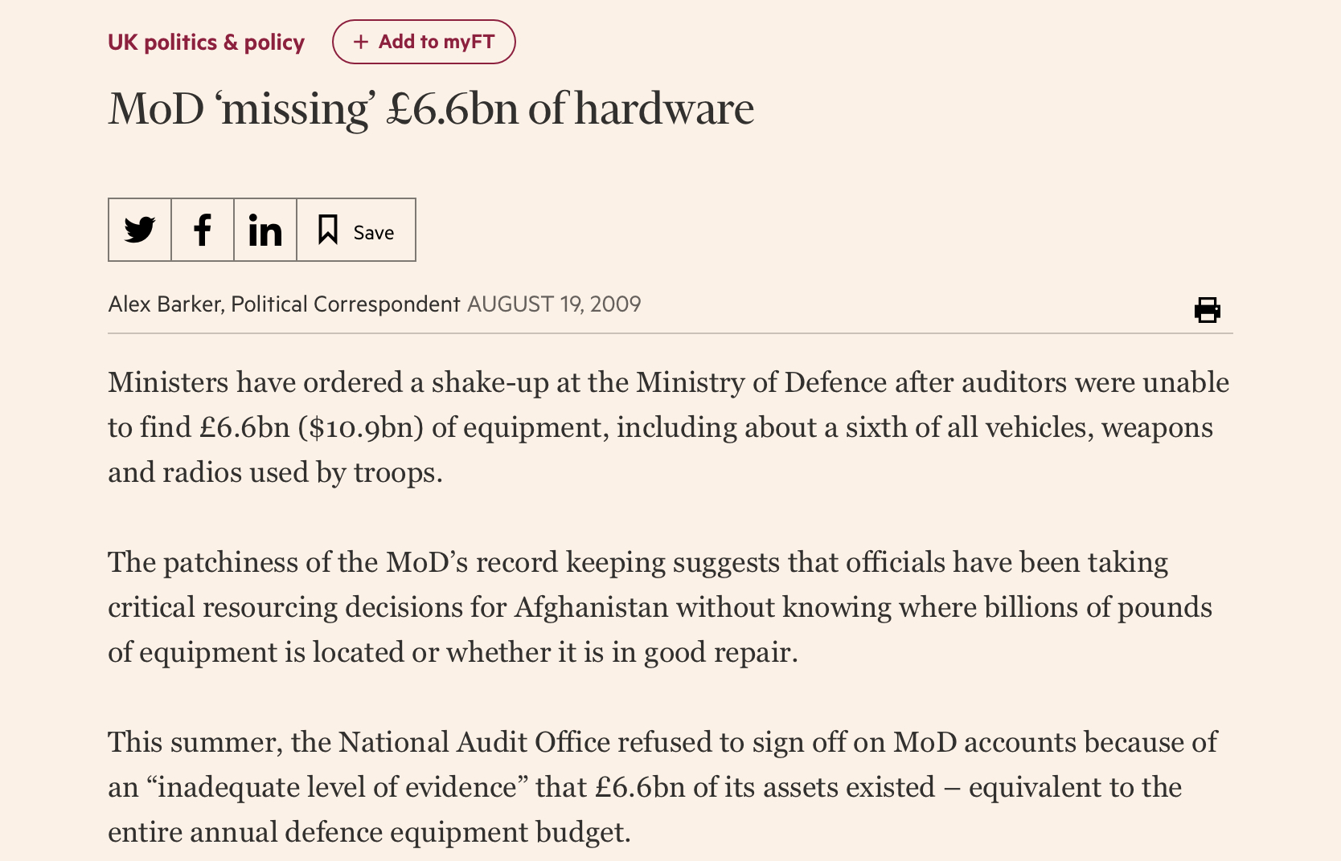1341x861 pixels.
Task: Click the headline MoD 'missing' £6.6bn of hardware
Action: pos(431,108)
